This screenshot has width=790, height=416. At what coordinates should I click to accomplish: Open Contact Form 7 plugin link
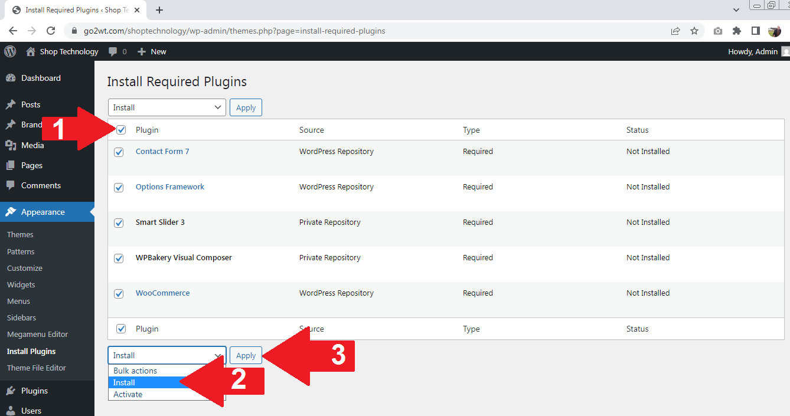[162, 151]
